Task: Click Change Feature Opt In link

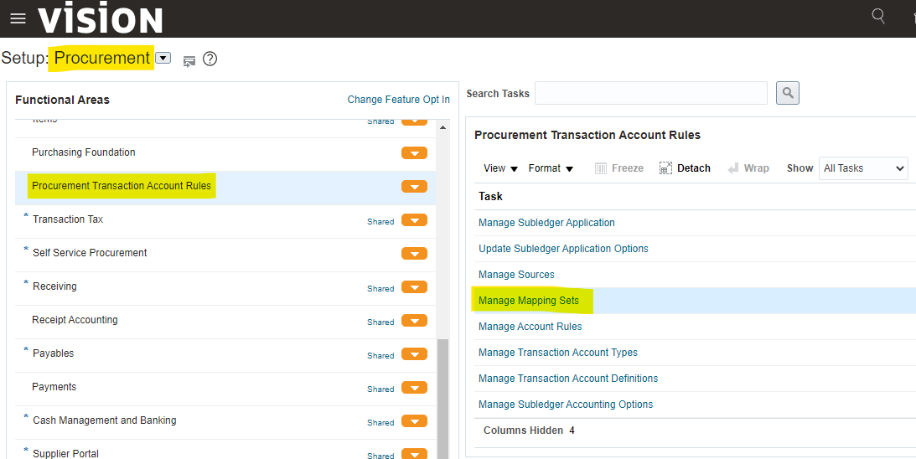Action: point(398,100)
